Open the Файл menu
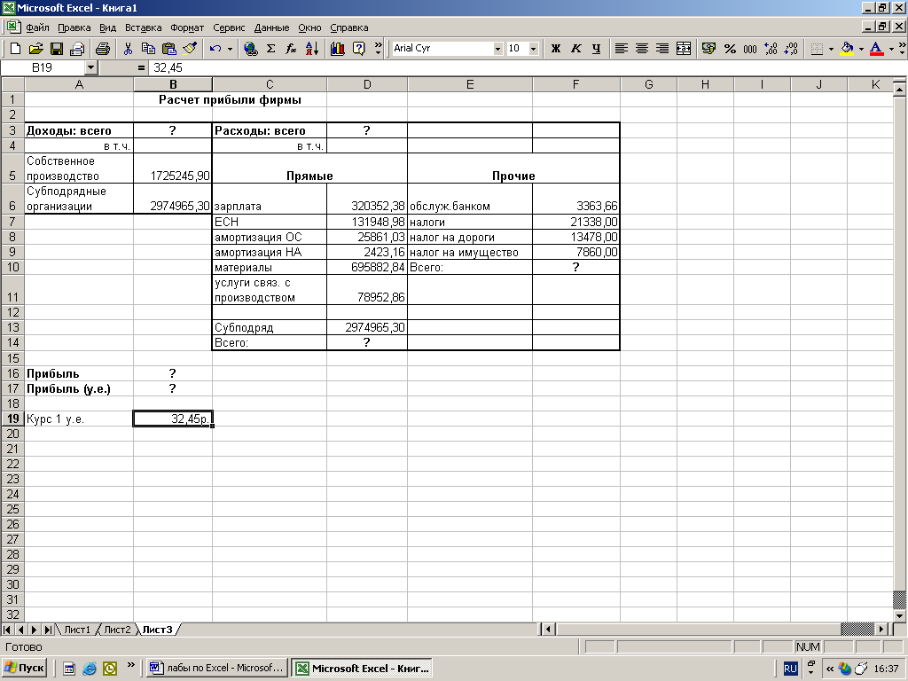Image resolution: width=908 pixels, height=681 pixels. pyautogui.click(x=37, y=27)
